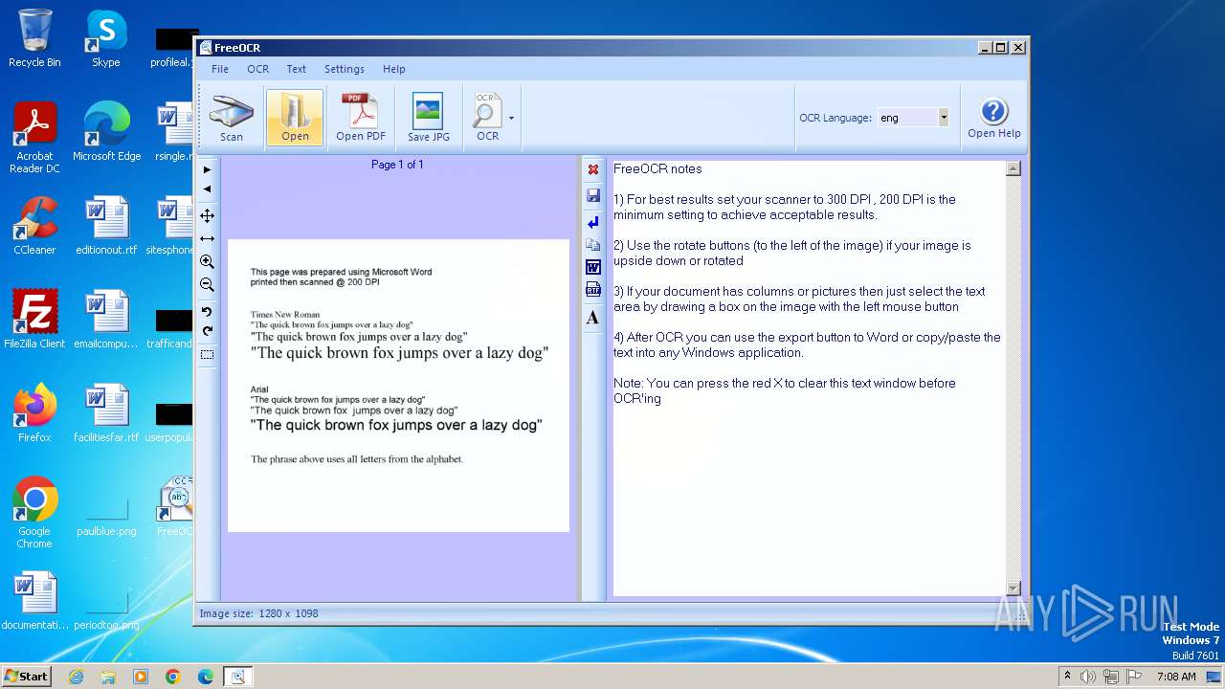Clear text window with red X
Image resolution: width=1225 pixels, height=689 pixels.
593,169
